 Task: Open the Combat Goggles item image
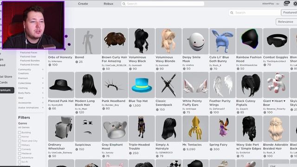276,41
